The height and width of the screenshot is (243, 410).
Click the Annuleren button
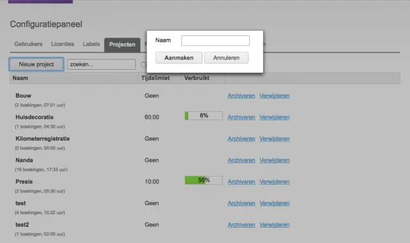pos(226,58)
